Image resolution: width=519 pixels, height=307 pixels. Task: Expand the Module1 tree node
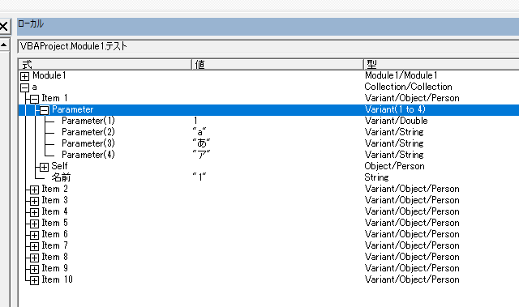click(24, 76)
